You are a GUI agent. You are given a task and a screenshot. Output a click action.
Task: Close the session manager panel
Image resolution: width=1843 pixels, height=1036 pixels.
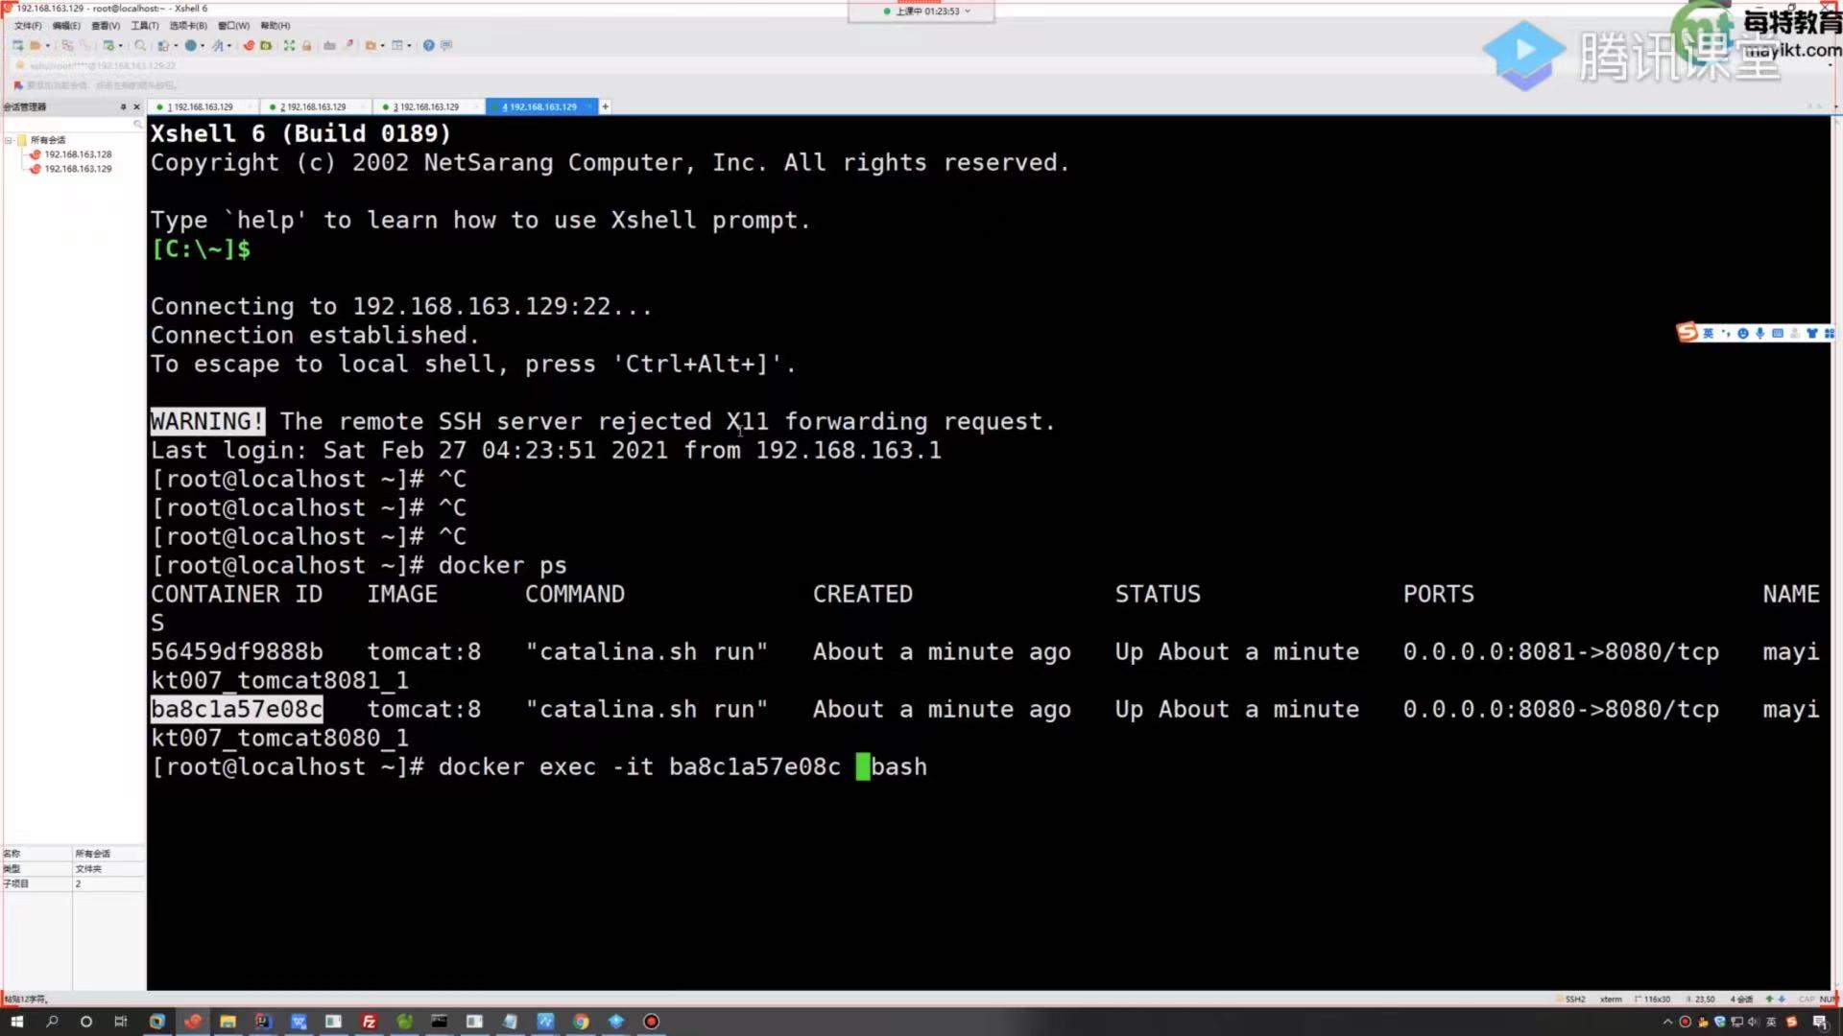pyautogui.click(x=136, y=106)
